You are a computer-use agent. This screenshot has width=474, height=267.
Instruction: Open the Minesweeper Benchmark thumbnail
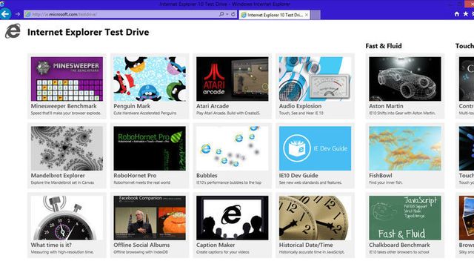tap(67, 79)
